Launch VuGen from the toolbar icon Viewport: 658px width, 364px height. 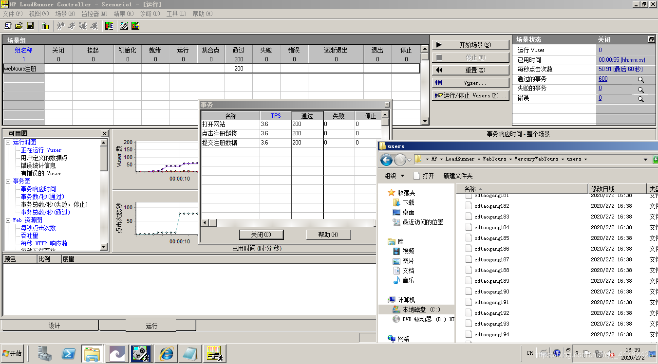[124, 26]
